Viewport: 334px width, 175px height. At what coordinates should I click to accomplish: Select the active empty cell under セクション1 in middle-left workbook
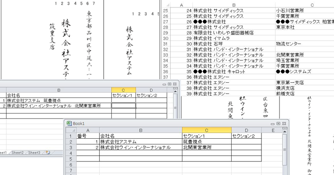(x=123, y=105)
